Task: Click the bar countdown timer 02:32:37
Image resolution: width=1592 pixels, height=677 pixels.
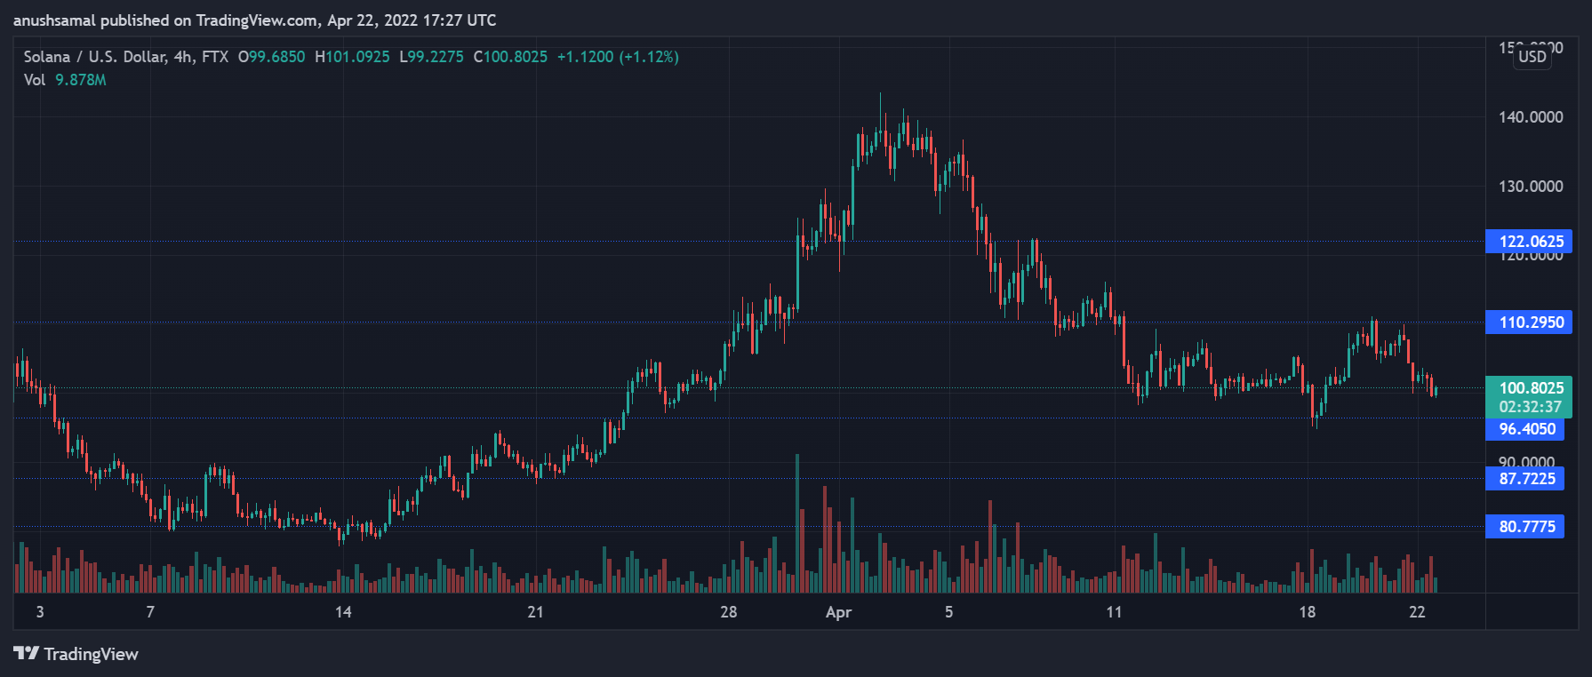Action: point(1529,407)
